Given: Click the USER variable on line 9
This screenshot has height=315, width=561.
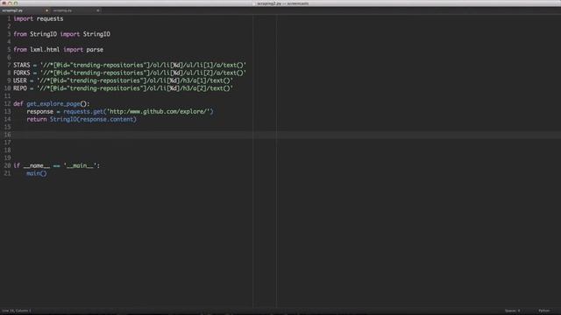Looking at the screenshot, I should pos(20,80).
